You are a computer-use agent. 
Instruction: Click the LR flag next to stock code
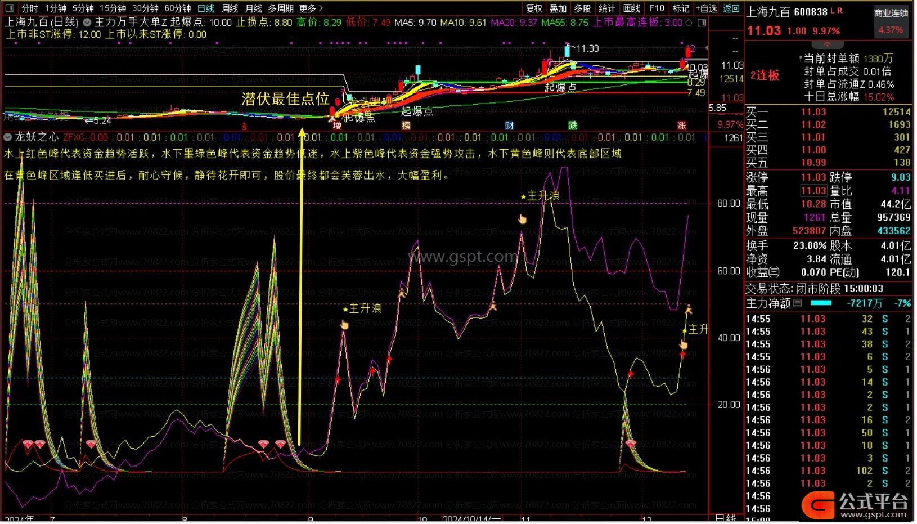tap(837, 11)
